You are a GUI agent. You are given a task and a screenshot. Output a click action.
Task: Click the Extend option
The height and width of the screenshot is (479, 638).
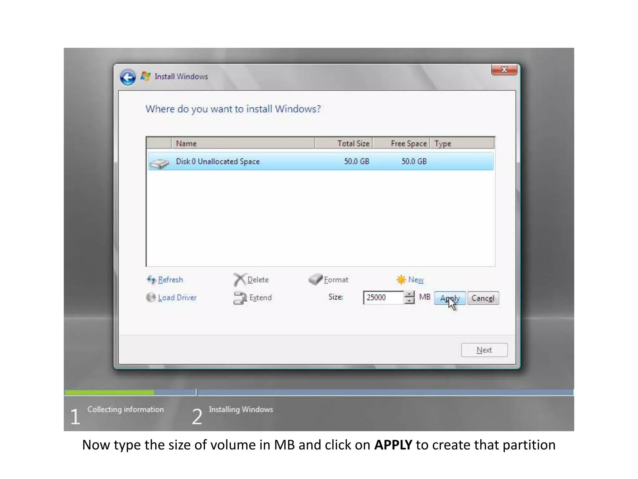260,298
